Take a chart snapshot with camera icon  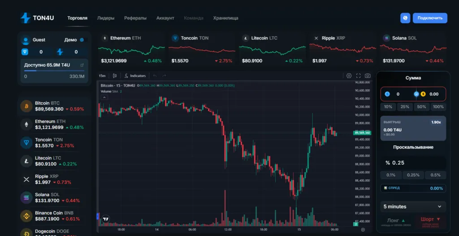coord(368,76)
